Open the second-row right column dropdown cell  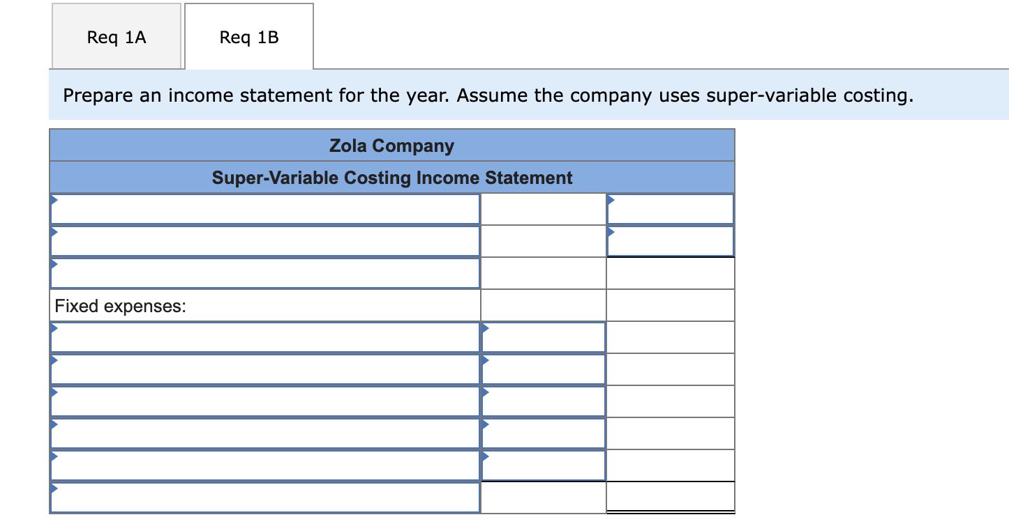(612, 233)
